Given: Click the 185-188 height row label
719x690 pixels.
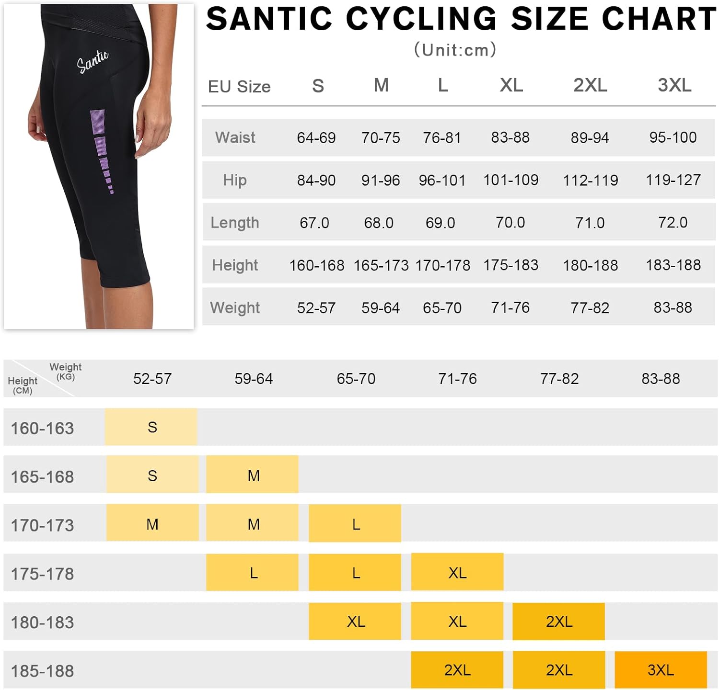Looking at the screenshot, I should pos(42,671).
